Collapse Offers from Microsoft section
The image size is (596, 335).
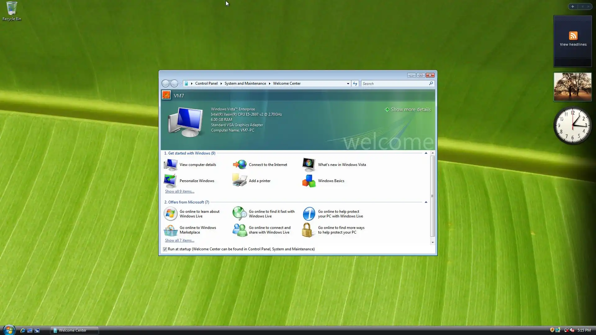tap(426, 202)
